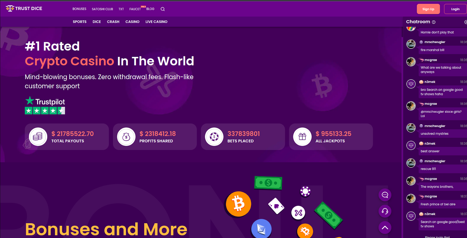Click the Chatroom info icon
The height and width of the screenshot is (238, 467).
coord(434,22)
